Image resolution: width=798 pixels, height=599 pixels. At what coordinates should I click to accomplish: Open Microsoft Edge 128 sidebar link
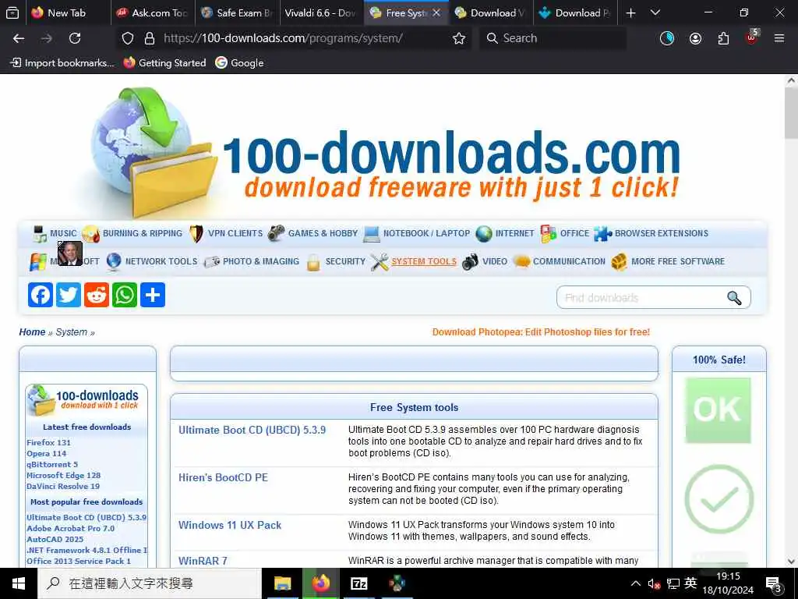coord(64,475)
